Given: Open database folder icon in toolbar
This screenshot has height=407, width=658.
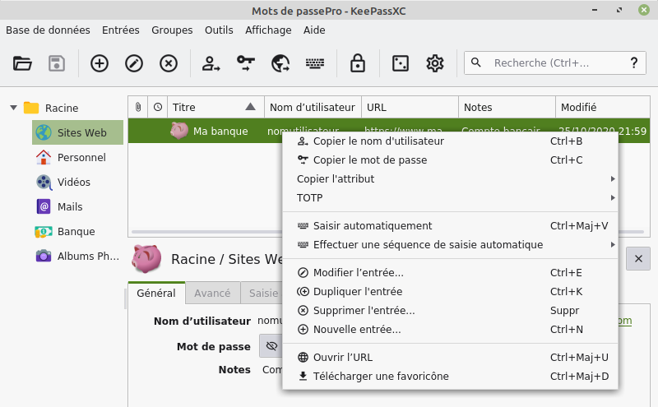Looking at the screenshot, I should pos(22,63).
